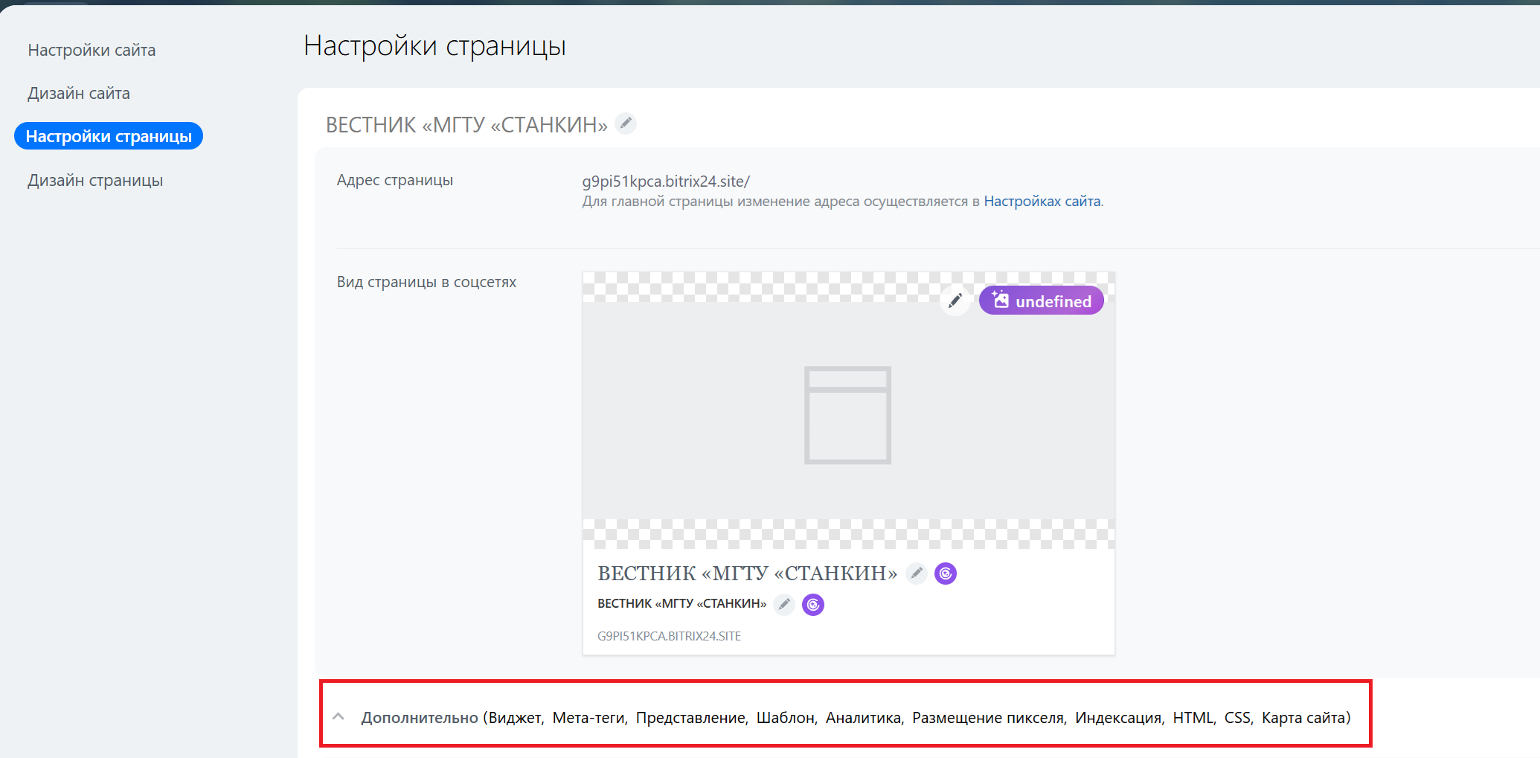Image resolution: width=1540 pixels, height=758 pixels.
Task: Click the CSS item in Дополнительно
Action: pyautogui.click(x=1237, y=718)
